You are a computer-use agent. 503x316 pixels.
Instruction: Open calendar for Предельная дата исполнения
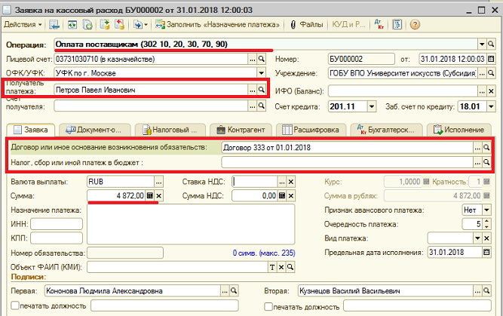[486, 253]
